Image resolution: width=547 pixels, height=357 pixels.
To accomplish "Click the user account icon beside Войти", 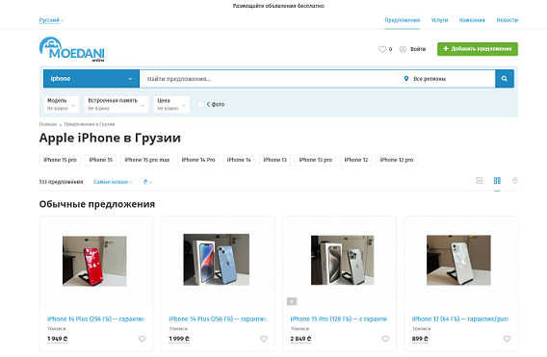I will point(403,49).
